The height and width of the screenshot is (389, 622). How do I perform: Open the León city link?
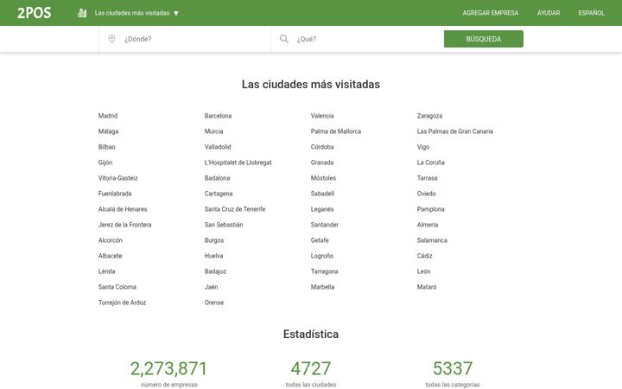[x=423, y=271]
